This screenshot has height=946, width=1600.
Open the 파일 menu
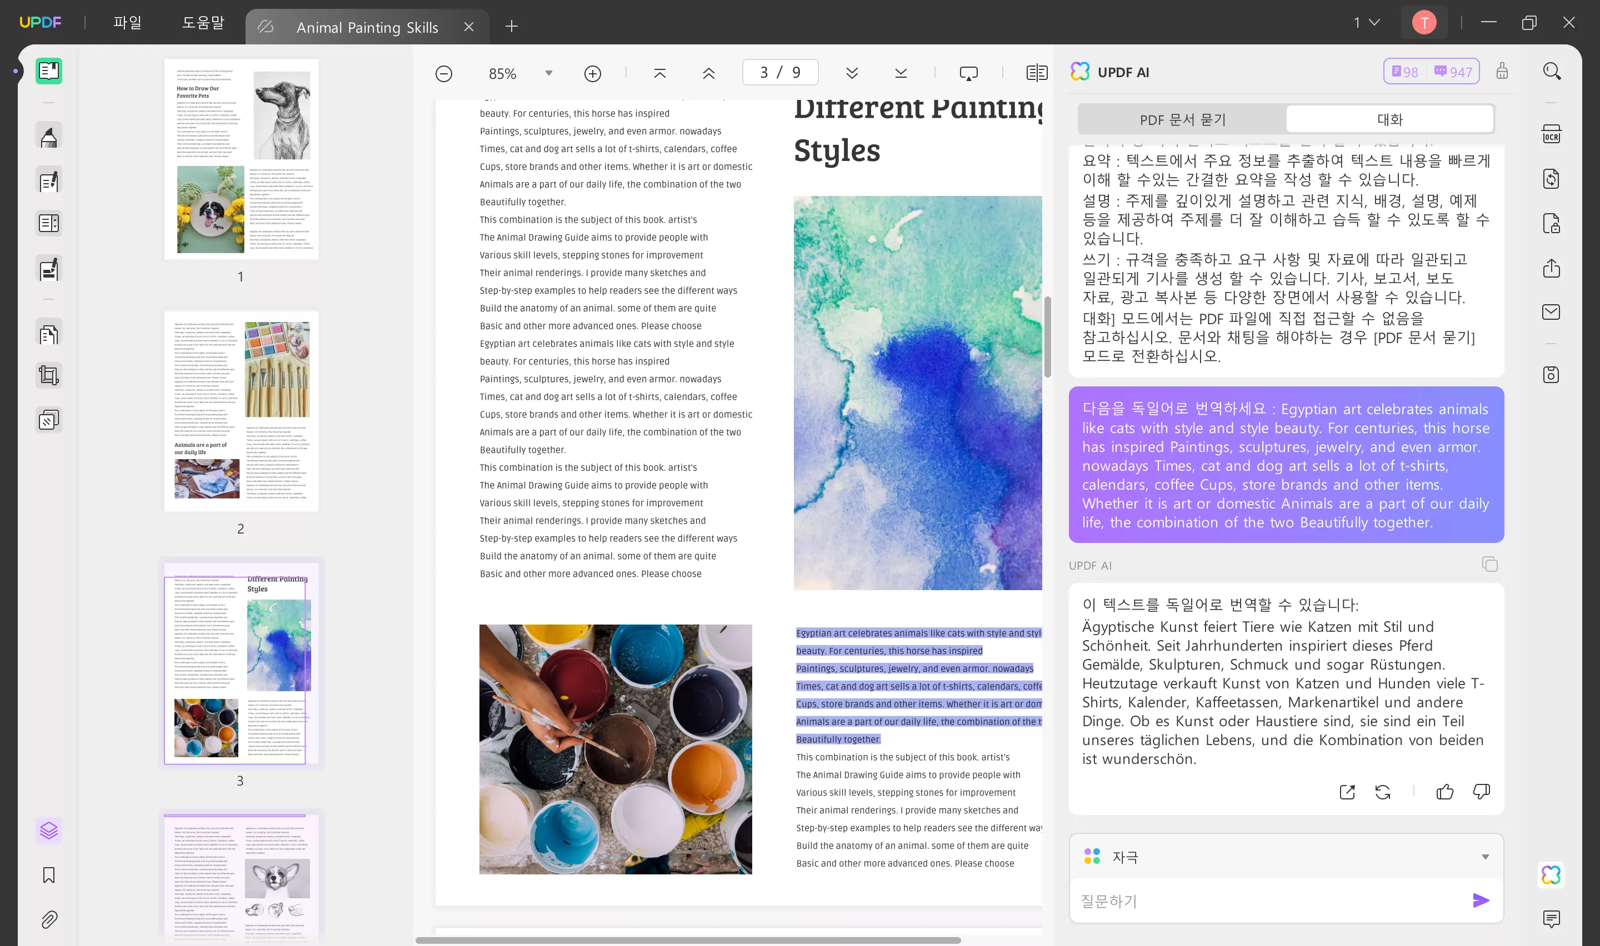(128, 22)
